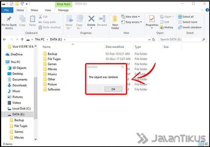Image resolution: width=210 pixels, height=147 pixels.
Task: Open the Move to command
Action: pyautogui.click(x=69, y=22)
